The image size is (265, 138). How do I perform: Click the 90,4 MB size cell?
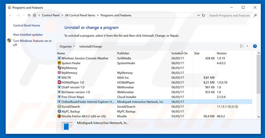click(x=209, y=116)
